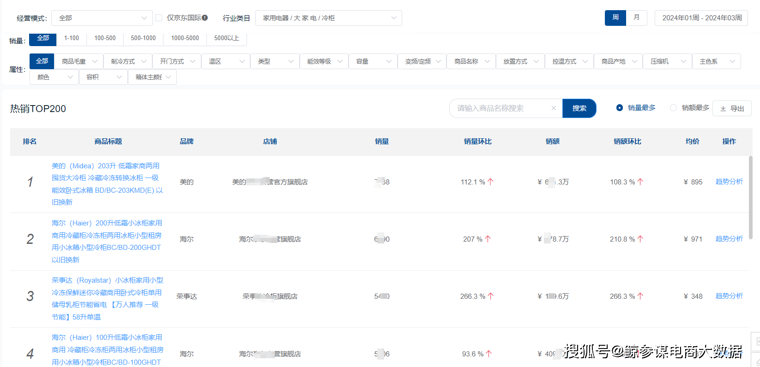Select the 100-500 sales volume filter
Image resolution: width=760 pixels, height=367 pixels.
coord(105,39)
